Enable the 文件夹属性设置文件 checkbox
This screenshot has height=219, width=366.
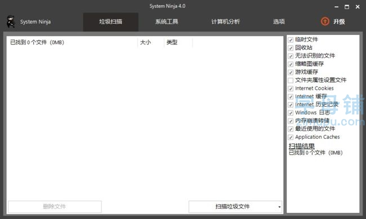(291, 80)
